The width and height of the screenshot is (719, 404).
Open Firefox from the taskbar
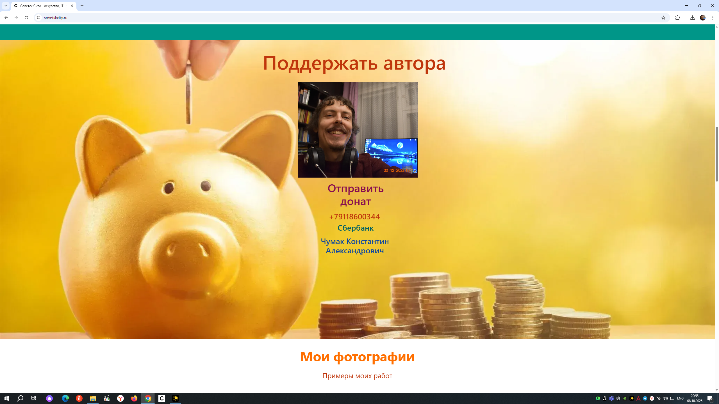click(x=134, y=398)
